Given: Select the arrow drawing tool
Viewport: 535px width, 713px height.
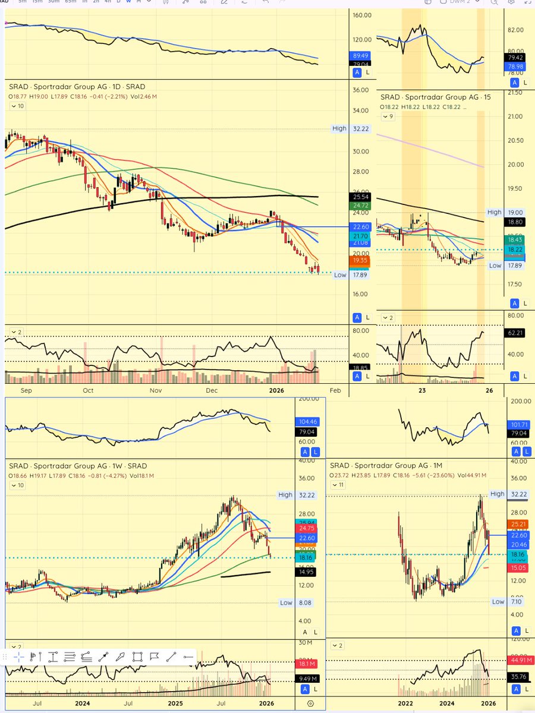Looking at the screenshot, I should [103, 657].
